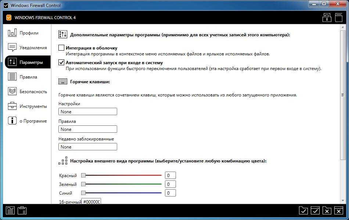
Task: Click the window with checkmark icon
Action: pyautogui.click(x=315, y=210)
